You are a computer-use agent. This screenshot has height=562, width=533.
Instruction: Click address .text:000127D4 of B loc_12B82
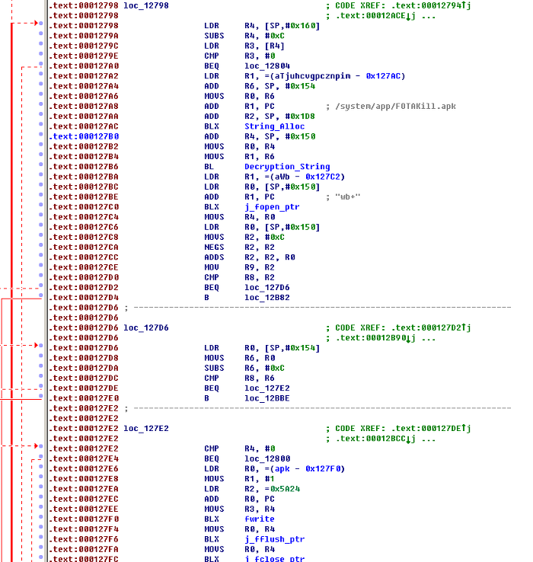pos(84,298)
